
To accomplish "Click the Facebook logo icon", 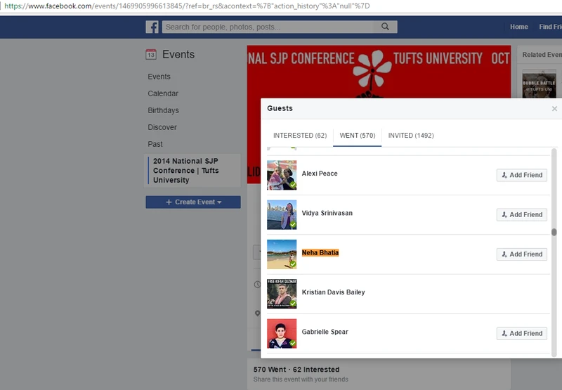I will [152, 27].
